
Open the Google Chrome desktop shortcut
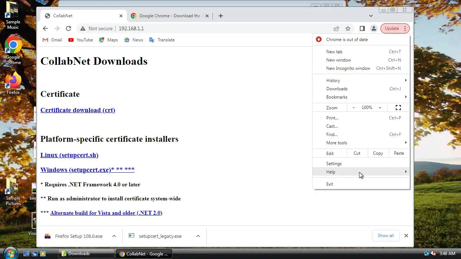click(x=13, y=50)
